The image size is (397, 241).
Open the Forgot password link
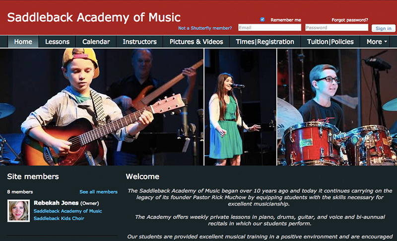(350, 20)
